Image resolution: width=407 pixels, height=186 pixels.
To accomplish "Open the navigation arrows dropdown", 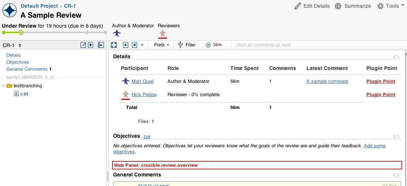I will [142, 45].
